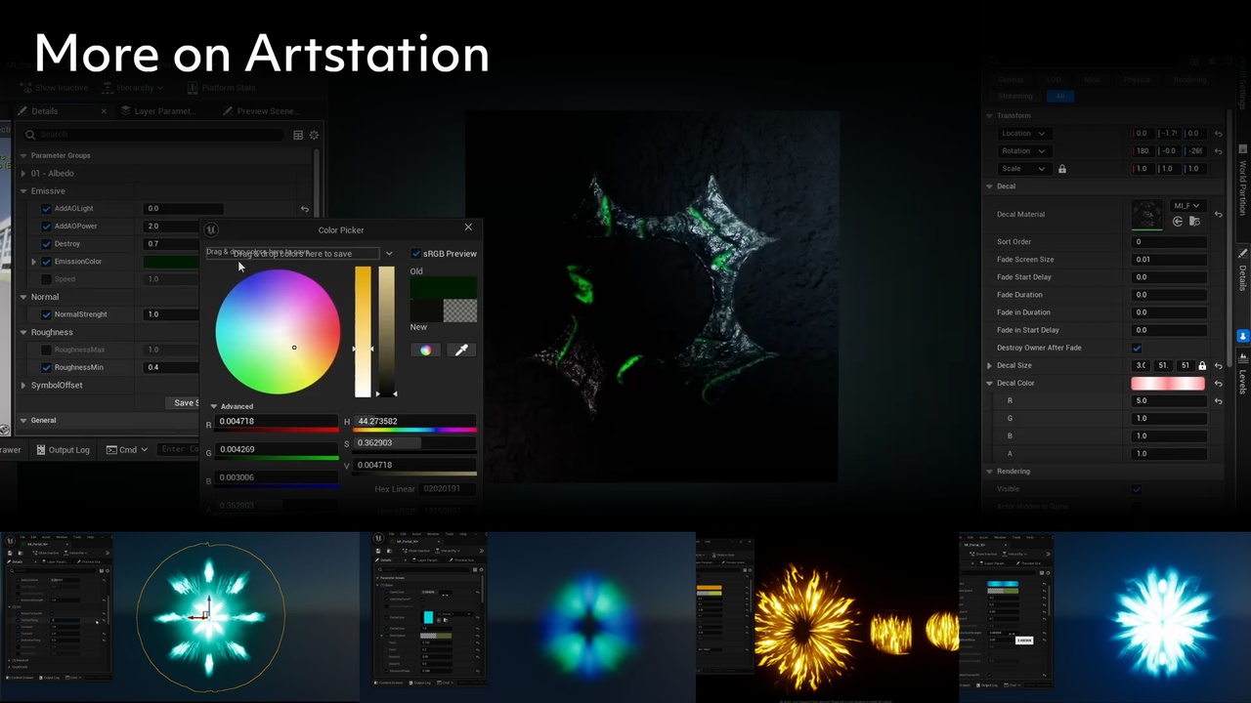The height and width of the screenshot is (703, 1251).
Task: Expand the EmissionColor row arrow
Action: tap(34, 262)
